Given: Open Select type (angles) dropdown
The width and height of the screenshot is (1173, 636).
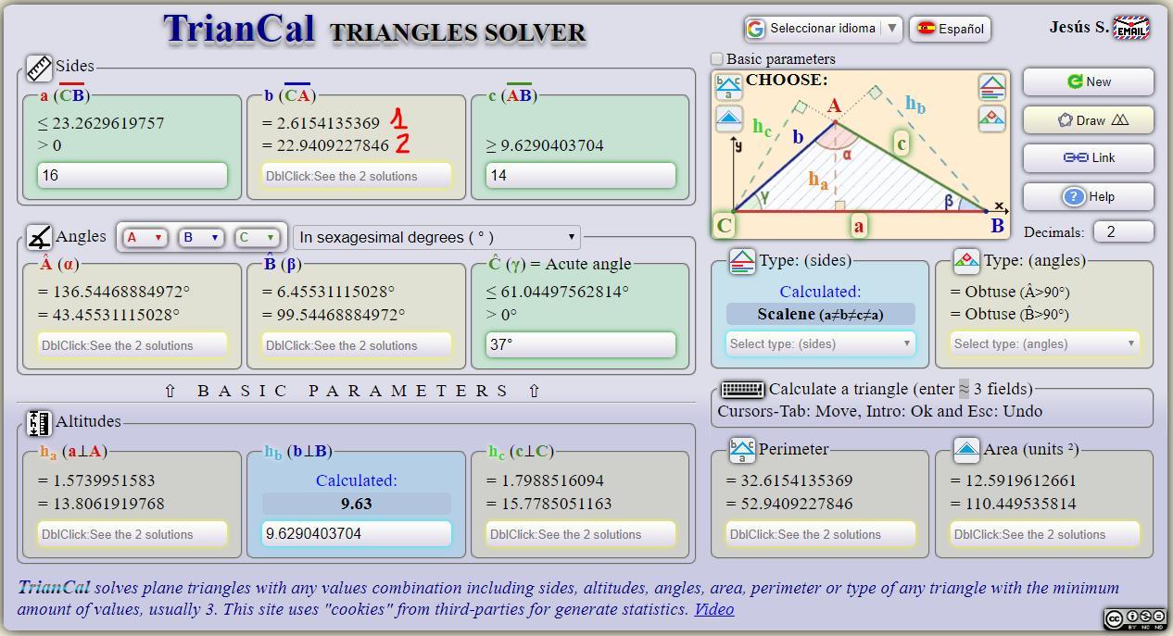Looking at the screenshot, I should point(1044,343).
